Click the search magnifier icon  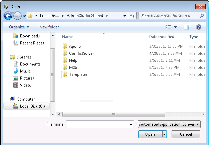click(202, 16)
